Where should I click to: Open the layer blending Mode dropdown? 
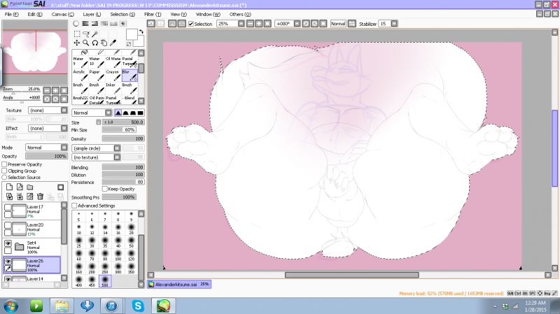(x=46, y=148)
